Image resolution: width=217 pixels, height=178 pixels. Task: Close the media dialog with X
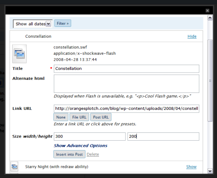coord(207,10)
